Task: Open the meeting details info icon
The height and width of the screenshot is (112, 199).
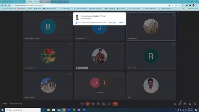Action: click(x=175, y=104)
